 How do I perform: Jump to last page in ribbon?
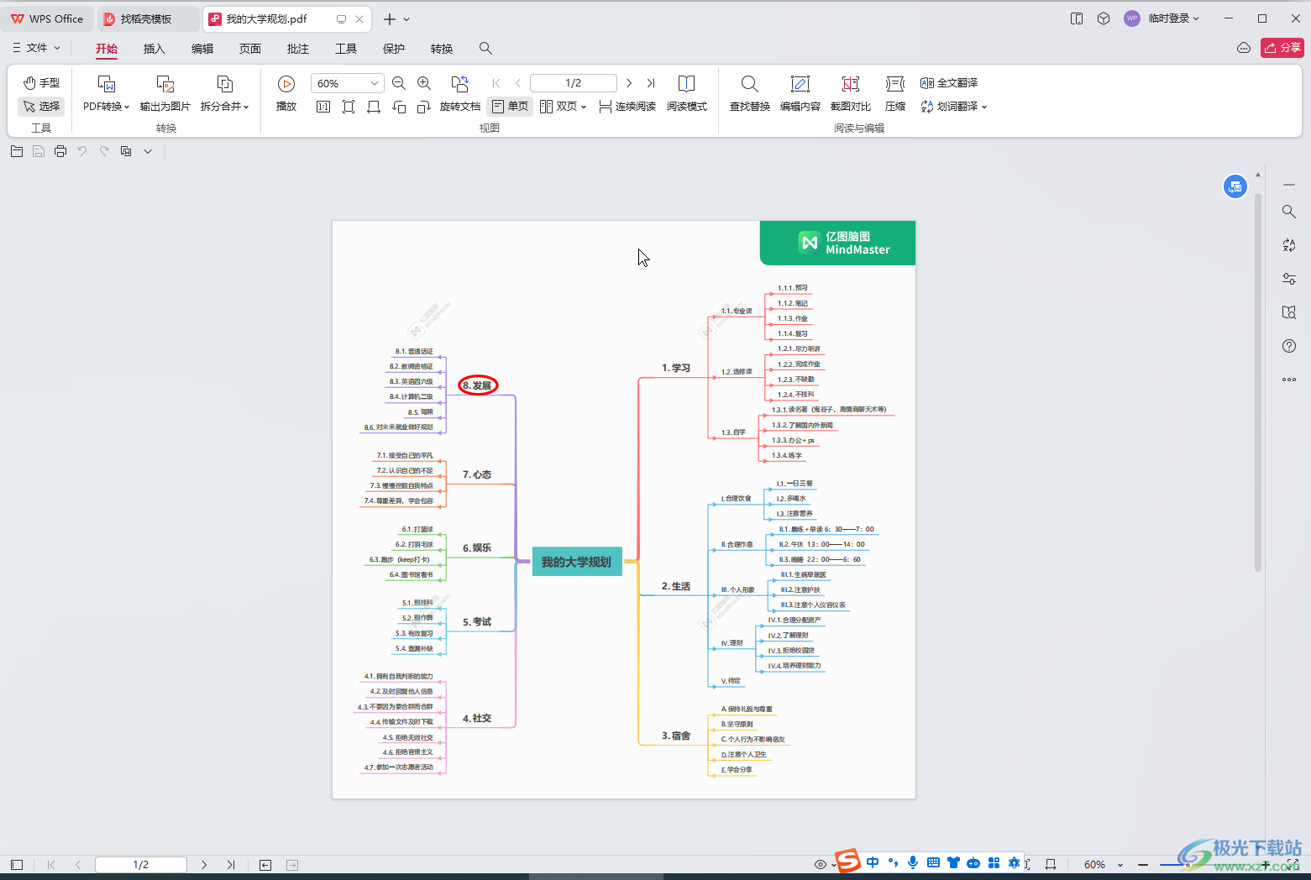click(651, 83)
